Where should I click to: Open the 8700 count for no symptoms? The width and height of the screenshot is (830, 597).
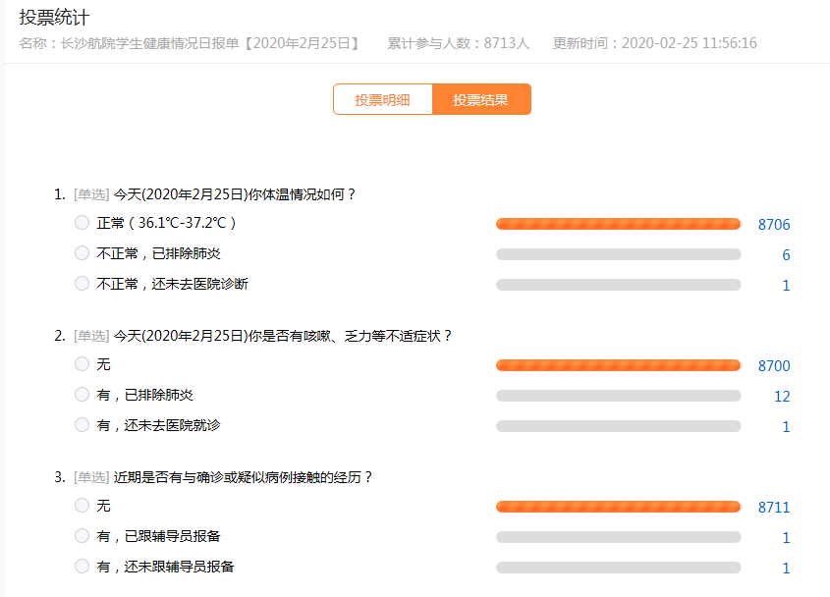(x=773, y=366)
